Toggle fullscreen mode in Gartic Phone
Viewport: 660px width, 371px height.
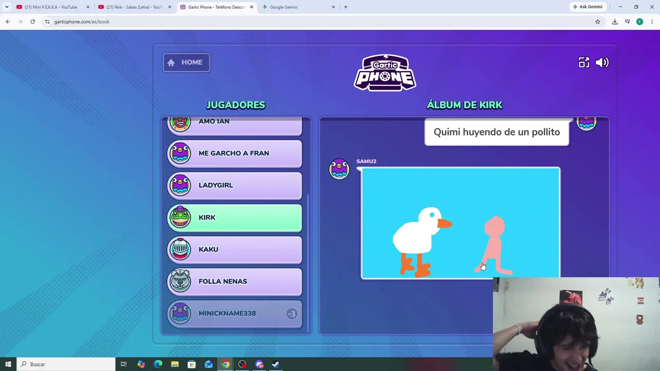pyautogui.click(x=584, y=62)
